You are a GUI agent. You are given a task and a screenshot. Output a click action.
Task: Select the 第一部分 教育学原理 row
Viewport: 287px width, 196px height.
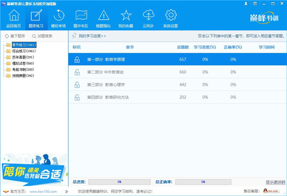point(177,59)
